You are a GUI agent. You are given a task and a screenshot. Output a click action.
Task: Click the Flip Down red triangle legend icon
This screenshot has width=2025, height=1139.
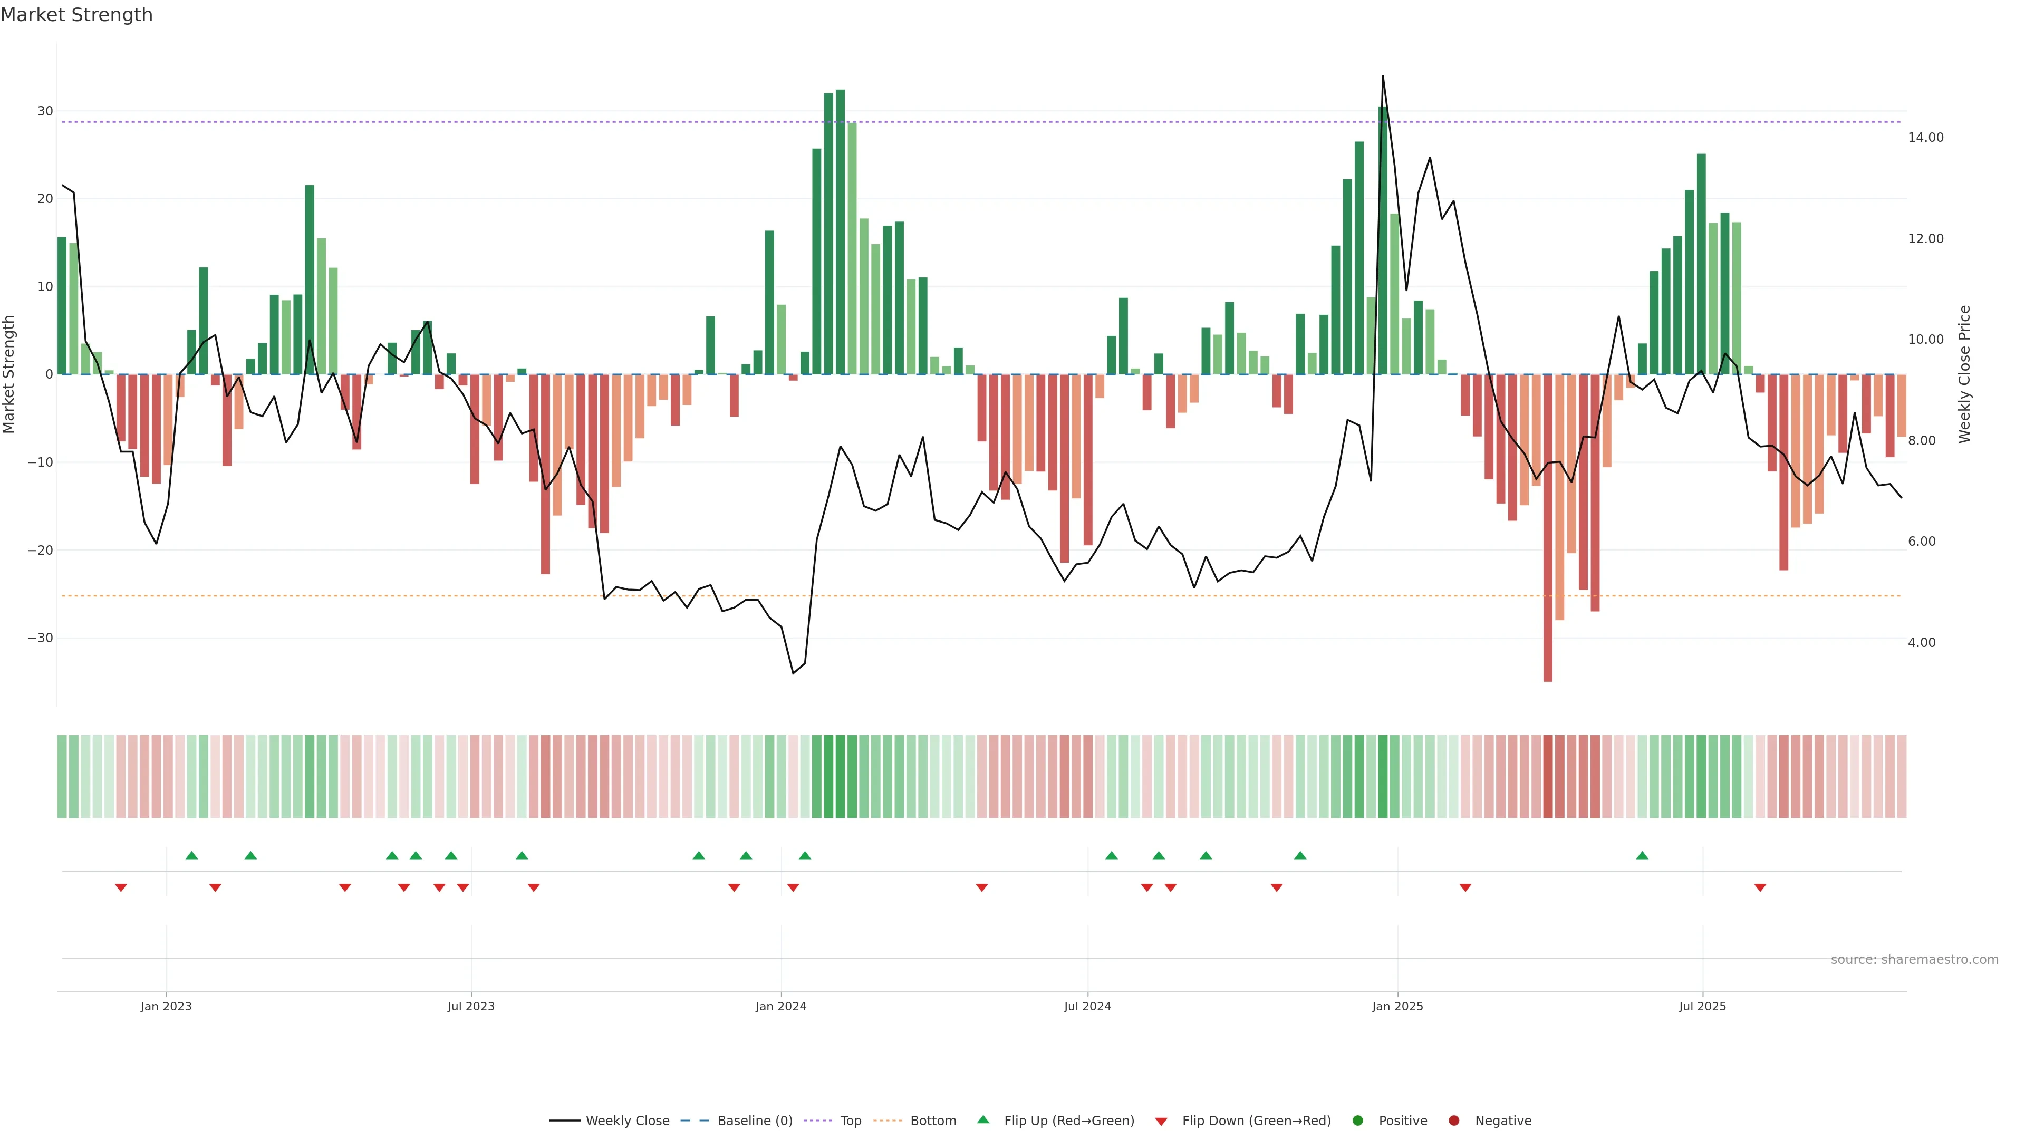coord(1161,1122)
